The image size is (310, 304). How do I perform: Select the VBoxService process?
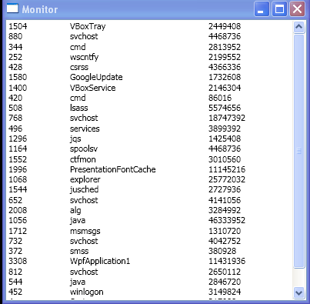click(x=92, y=88)
